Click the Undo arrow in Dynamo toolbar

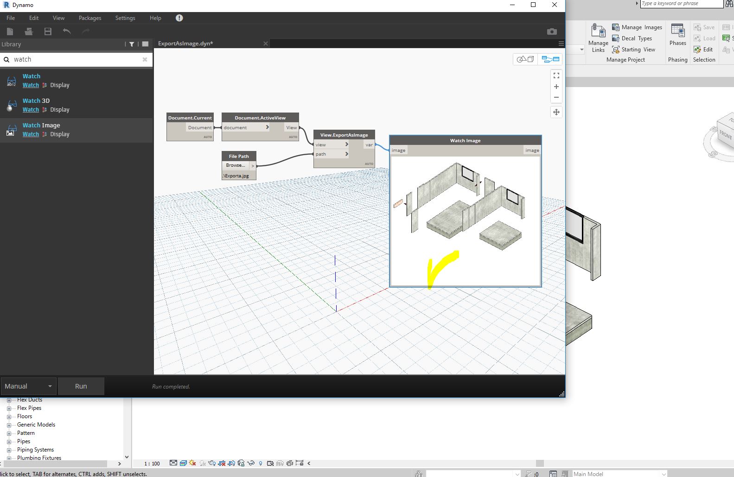tap(67, 31)
